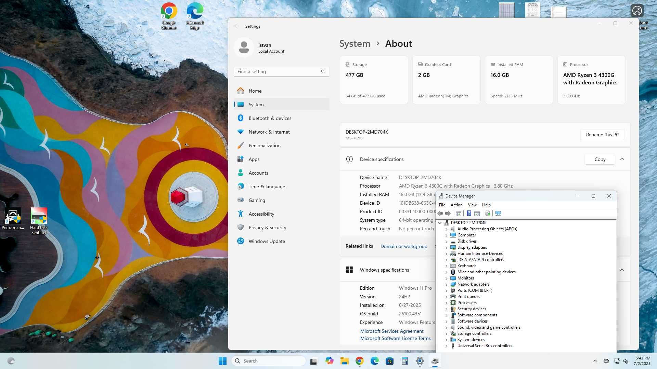Click the Graphics Card 2 GB card
Viewport: 657px width, 369px height.
click(x=446, y=80)
